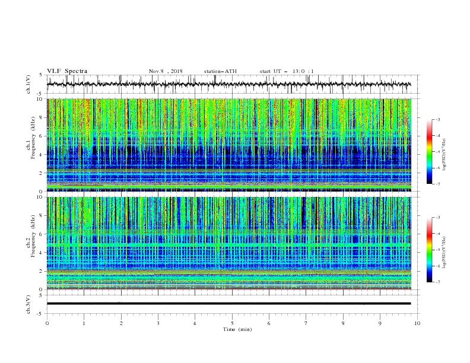
Task: Click the ch.1 PSD color scale bar
Action: tap(429, 152)
